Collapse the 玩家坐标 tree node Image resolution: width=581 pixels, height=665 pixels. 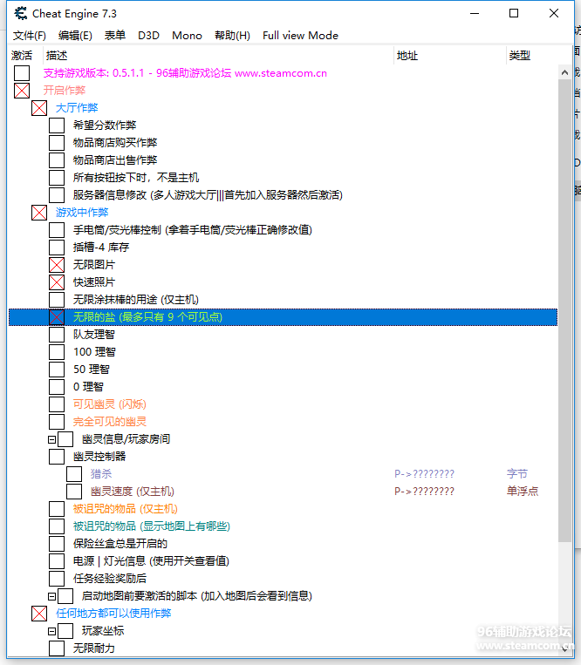point(51,632)
